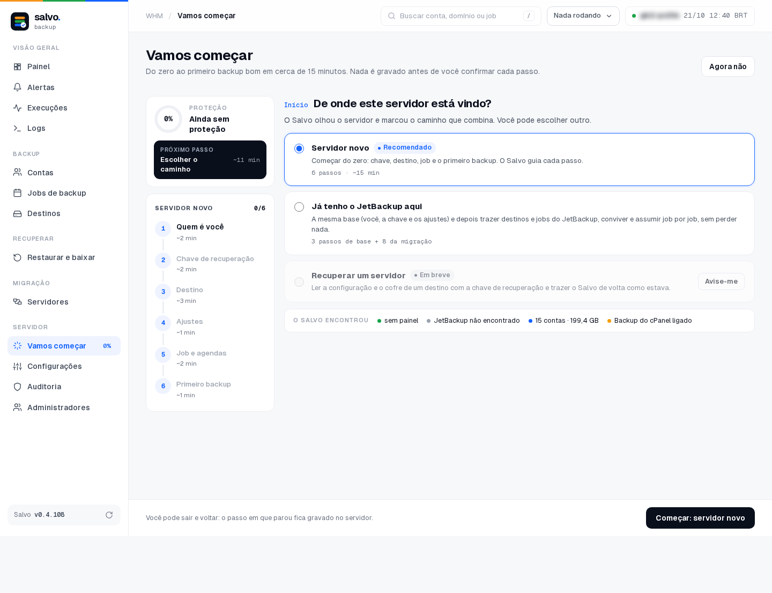This screenshot has width=772, height=593.
Task: Click the Avise-me button
Action: [721, 281]
